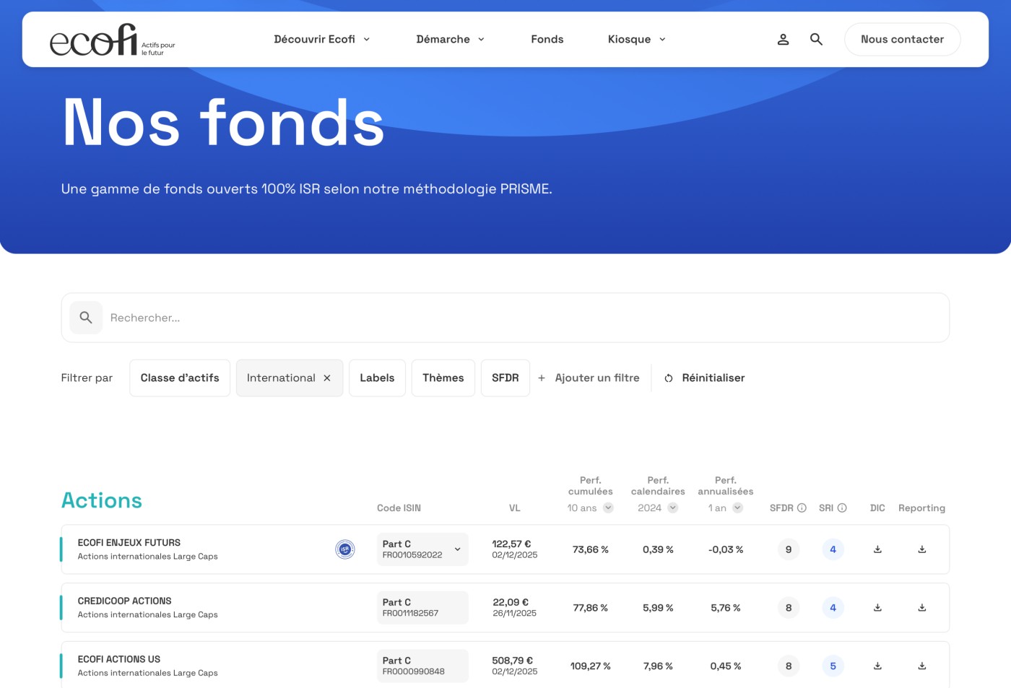Remove the International filter
The width and height of the screenshot is (1011, 688).
(327, 378)
